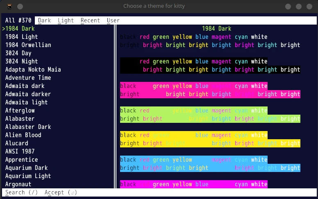Switch to the Light themes tab
The width and height of the screenshot is (318, 199).
point(66,20)
